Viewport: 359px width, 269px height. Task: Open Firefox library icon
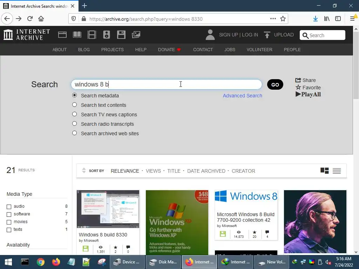click(x=327, y=19)
